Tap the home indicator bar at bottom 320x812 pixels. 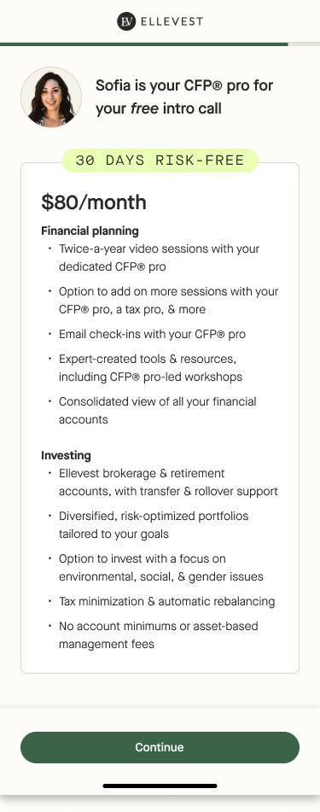160,786
